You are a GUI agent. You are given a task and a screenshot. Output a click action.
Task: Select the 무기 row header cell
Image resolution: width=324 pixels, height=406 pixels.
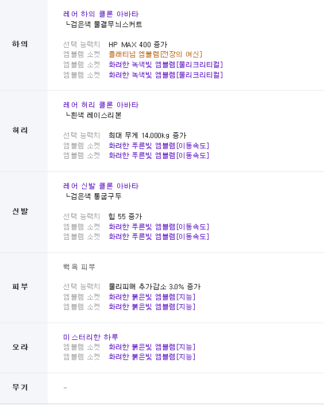(x=24, y=388)
